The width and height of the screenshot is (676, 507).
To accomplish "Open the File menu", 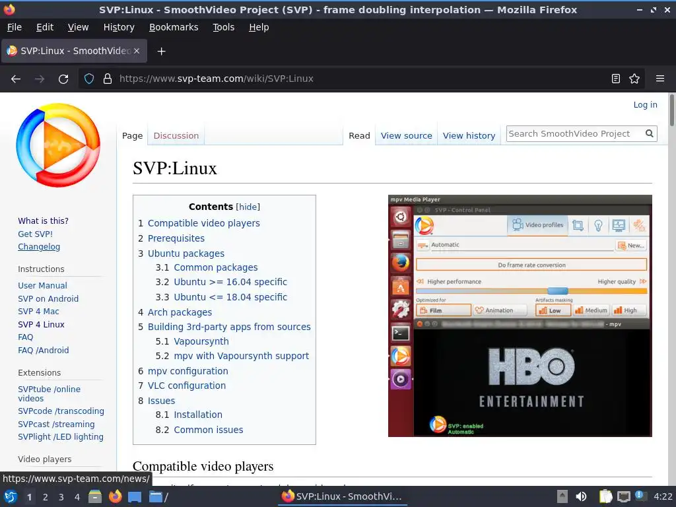I will point(15,27).
